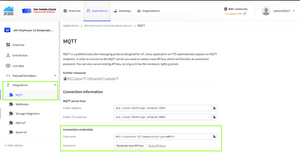Click the Overview grid icon in top navigation
This screenshot has width=300, height=152.
click(65, 11)
